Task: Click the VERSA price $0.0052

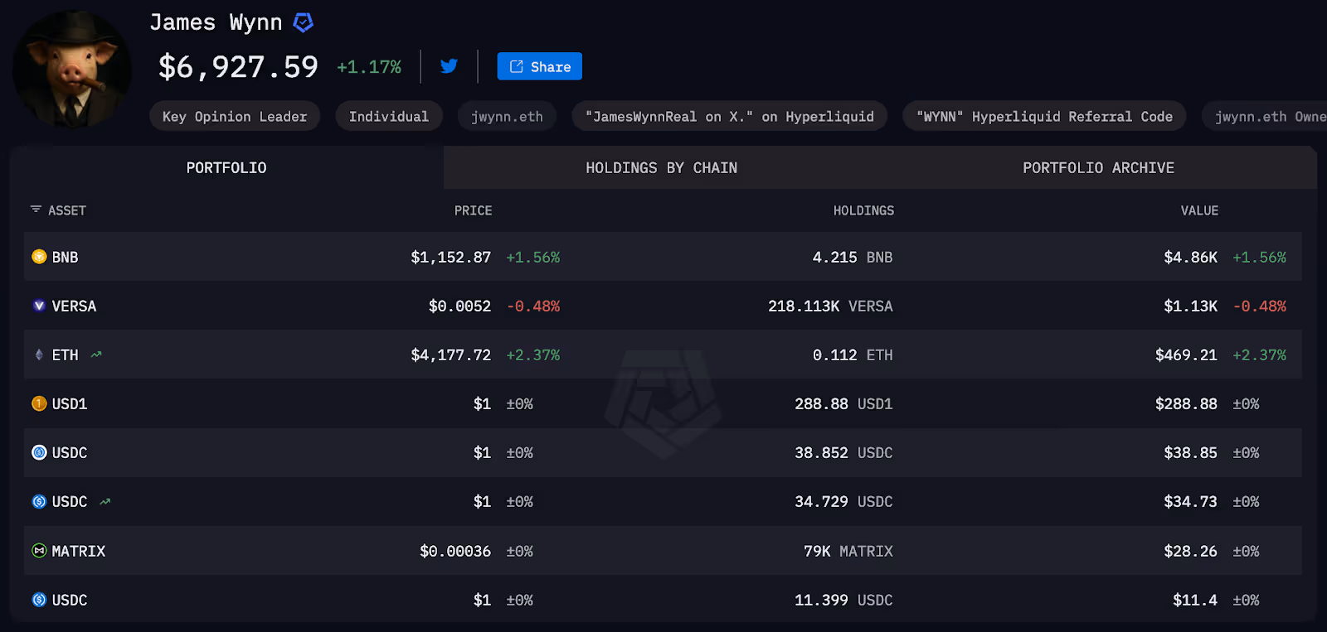Action: point(460,306)
